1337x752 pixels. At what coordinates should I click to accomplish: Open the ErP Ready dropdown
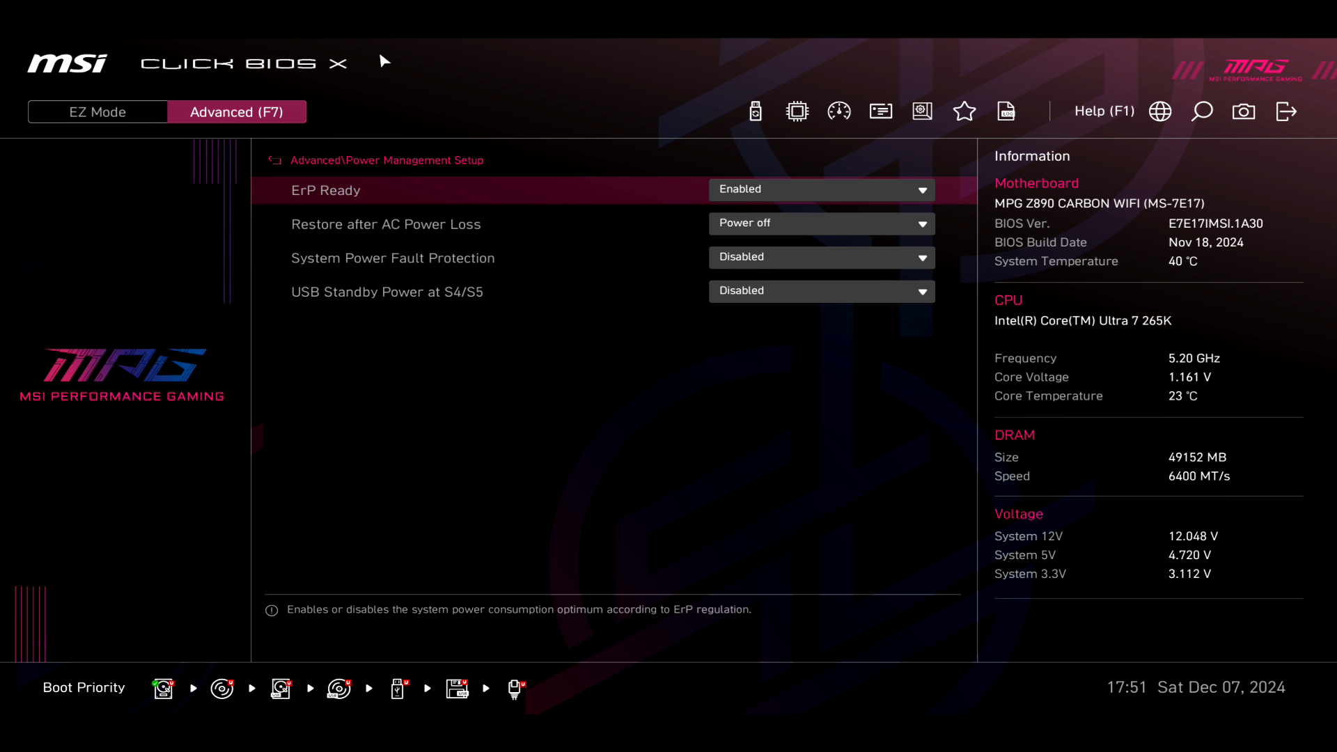click(x=822, y=189)
